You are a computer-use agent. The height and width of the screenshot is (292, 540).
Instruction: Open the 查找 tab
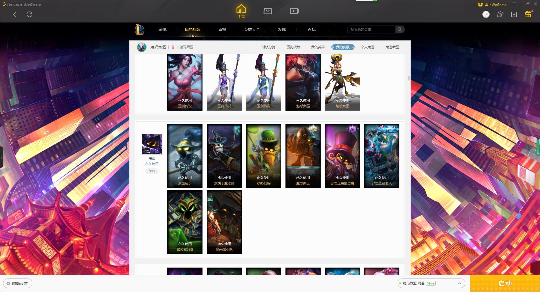[312, 29]
